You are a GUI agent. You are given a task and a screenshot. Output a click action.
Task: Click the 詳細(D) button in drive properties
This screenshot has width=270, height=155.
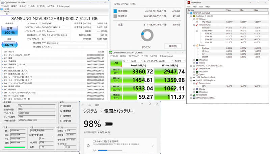click(x=173, y=46)
